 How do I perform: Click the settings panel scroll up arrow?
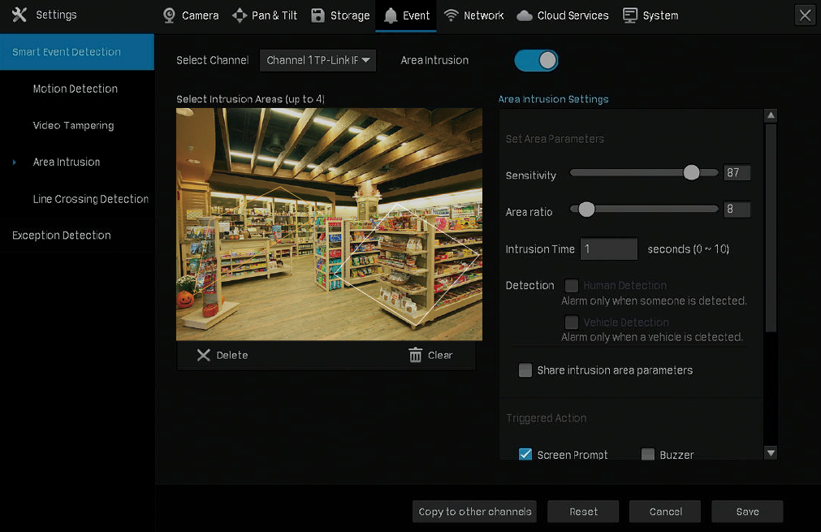770,115
